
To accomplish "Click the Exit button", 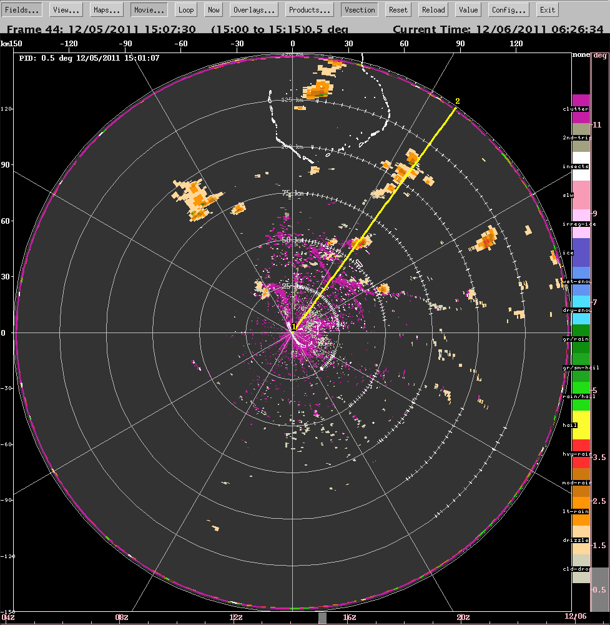I will [x=548, y=10].
